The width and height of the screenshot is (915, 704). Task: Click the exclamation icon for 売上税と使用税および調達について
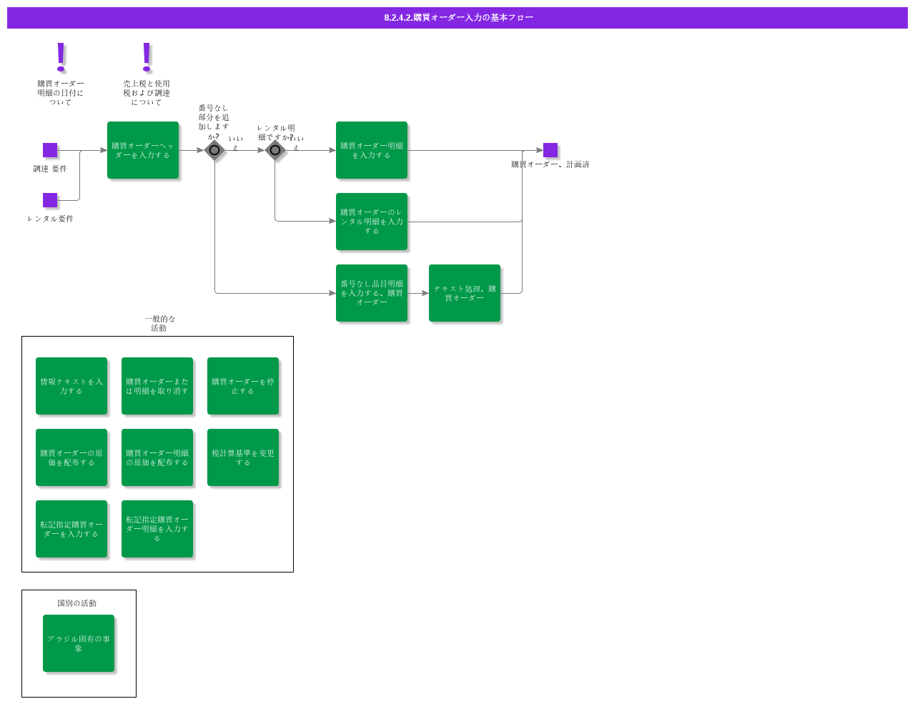pos(147,57)
